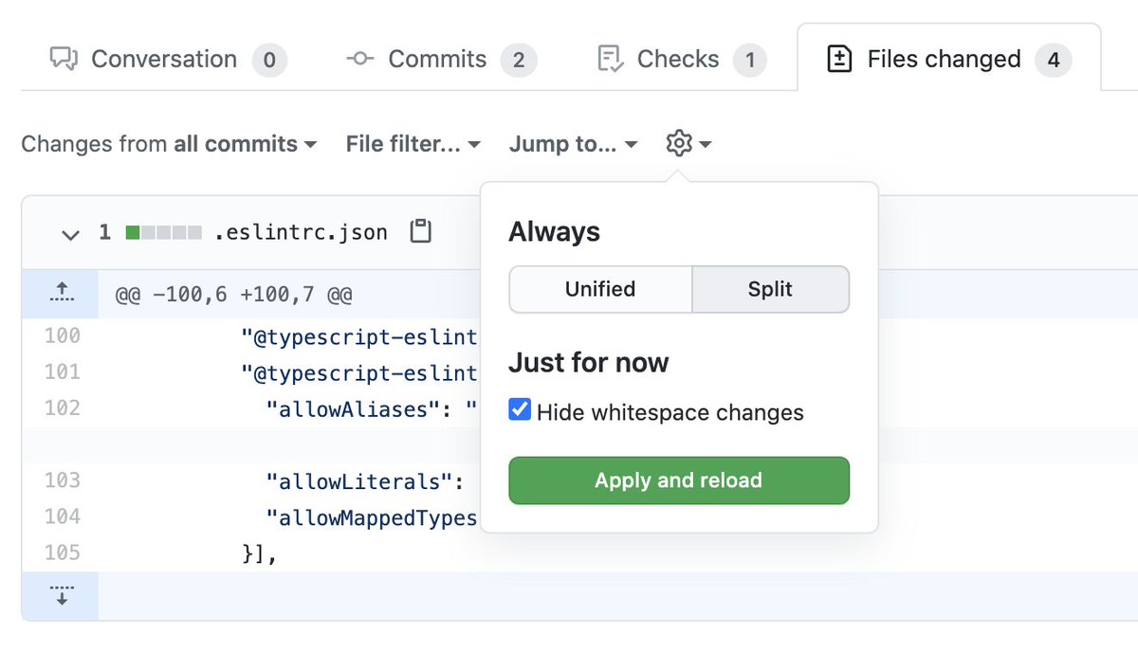Click the Commits count badge 2

(x=519, y=61)
